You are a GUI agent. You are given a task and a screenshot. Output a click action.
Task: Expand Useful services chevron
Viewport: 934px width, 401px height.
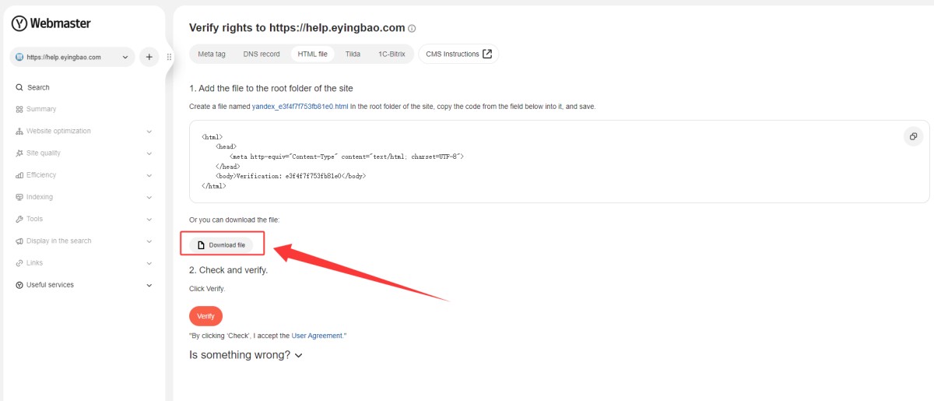tap(149, 285)
